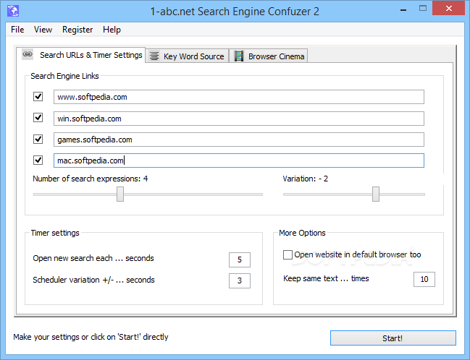Uncheck the mac.softpedia.com link checkbox

point(38,160)
